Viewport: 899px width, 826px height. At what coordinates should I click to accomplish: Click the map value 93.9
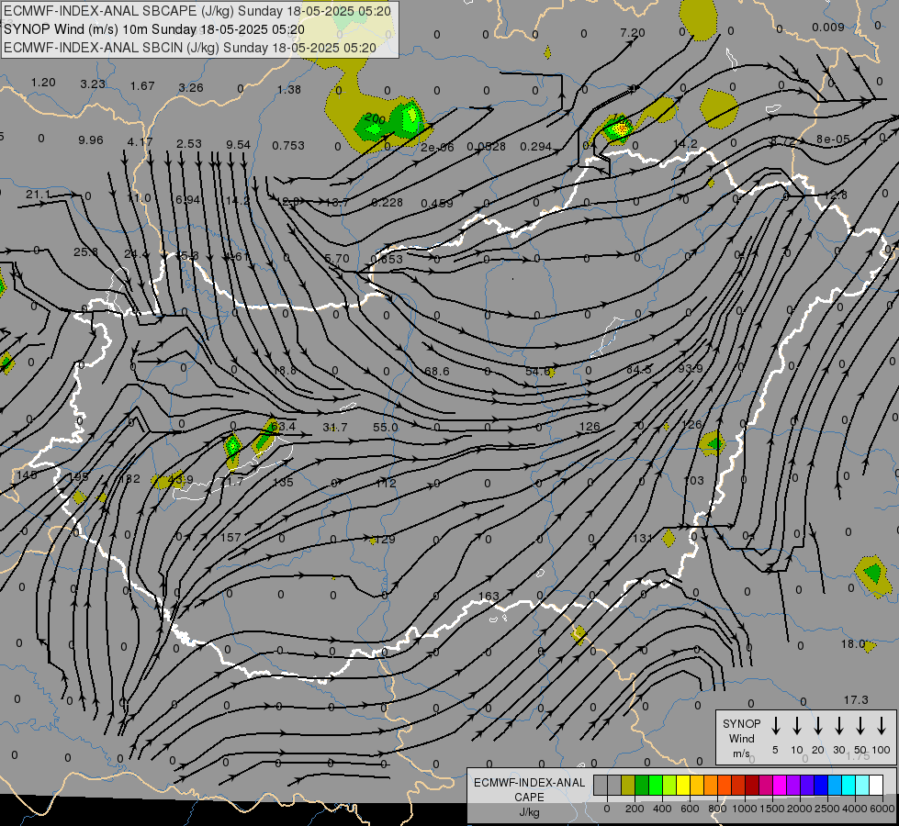pyautogui.click(x=690, y=368)
